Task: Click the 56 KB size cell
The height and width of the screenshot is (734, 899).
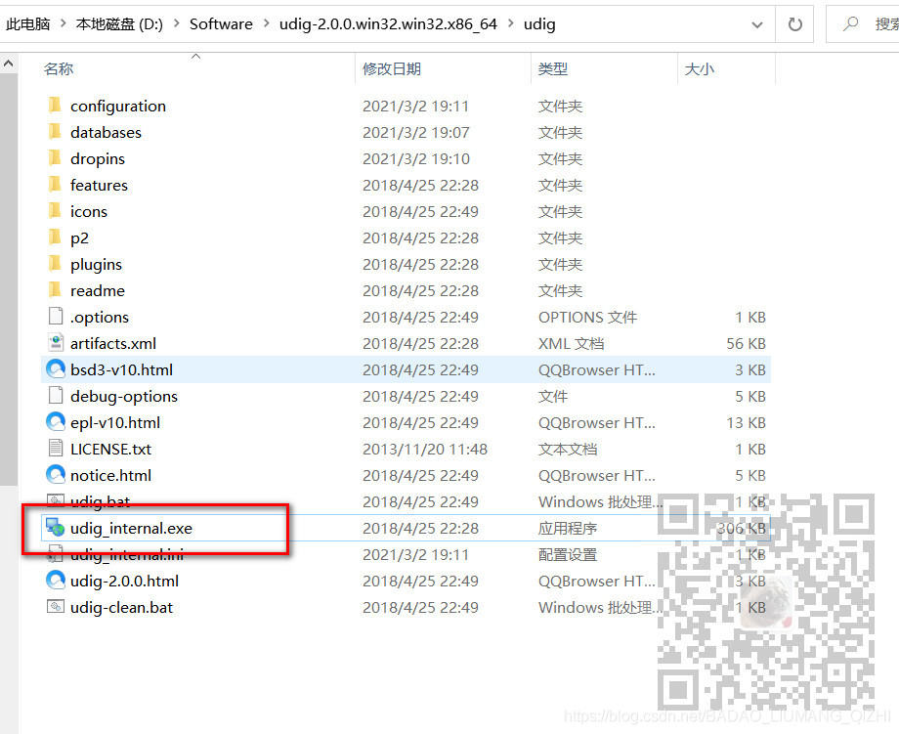Action: coord(746,343)
